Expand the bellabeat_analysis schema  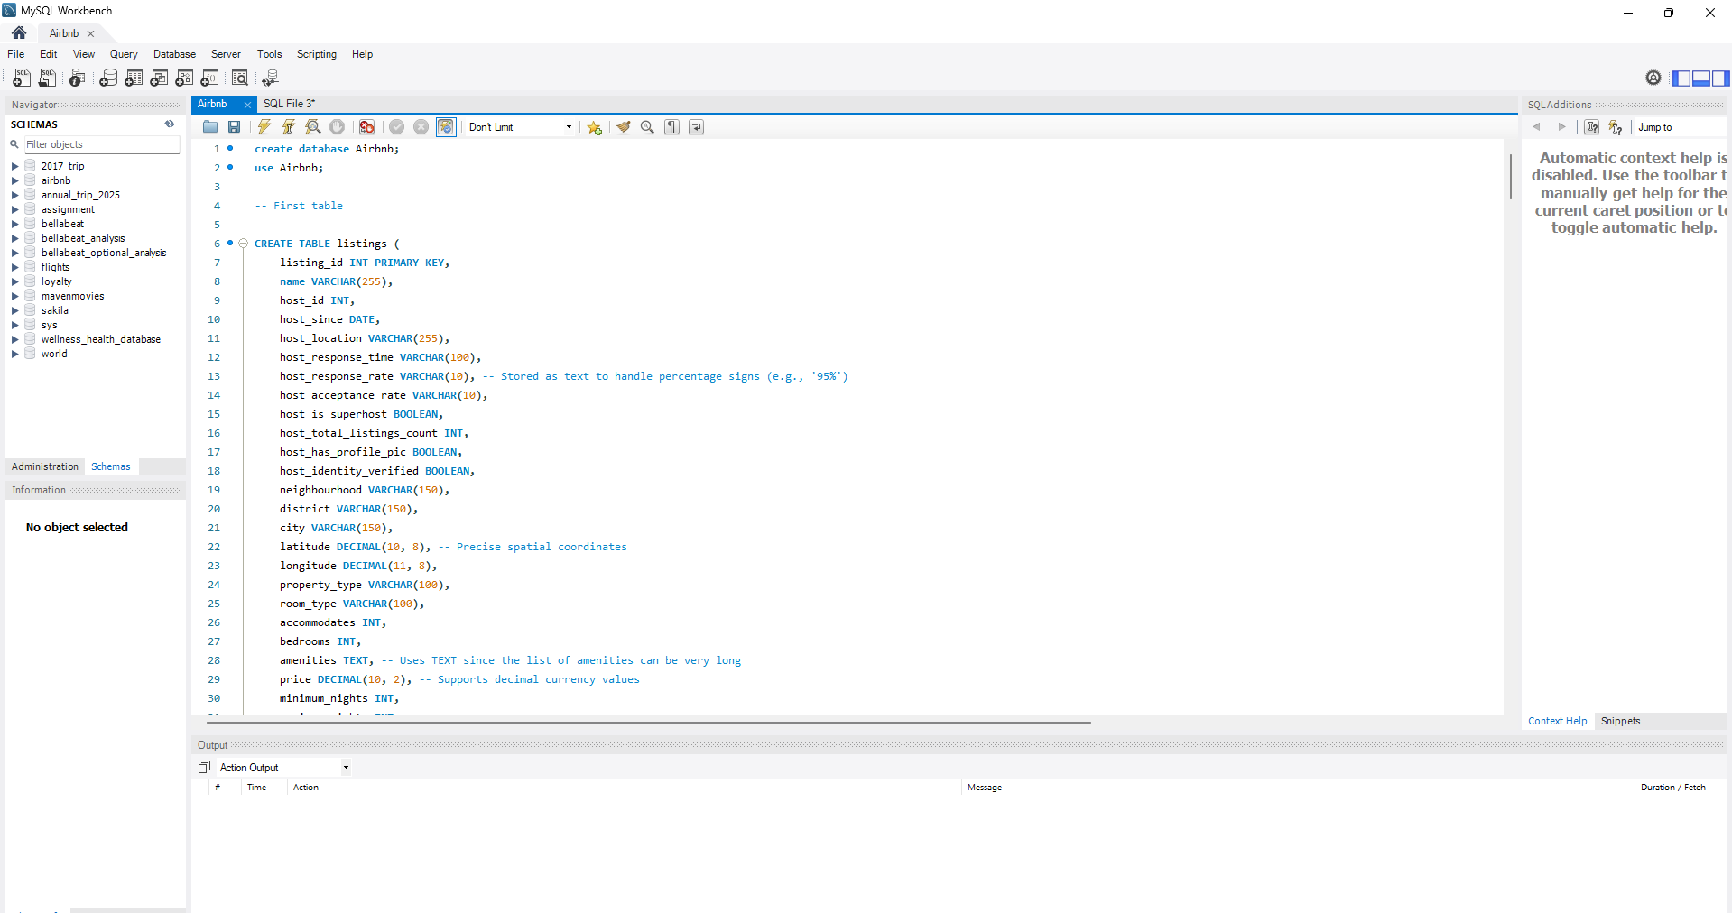[14, 238]
